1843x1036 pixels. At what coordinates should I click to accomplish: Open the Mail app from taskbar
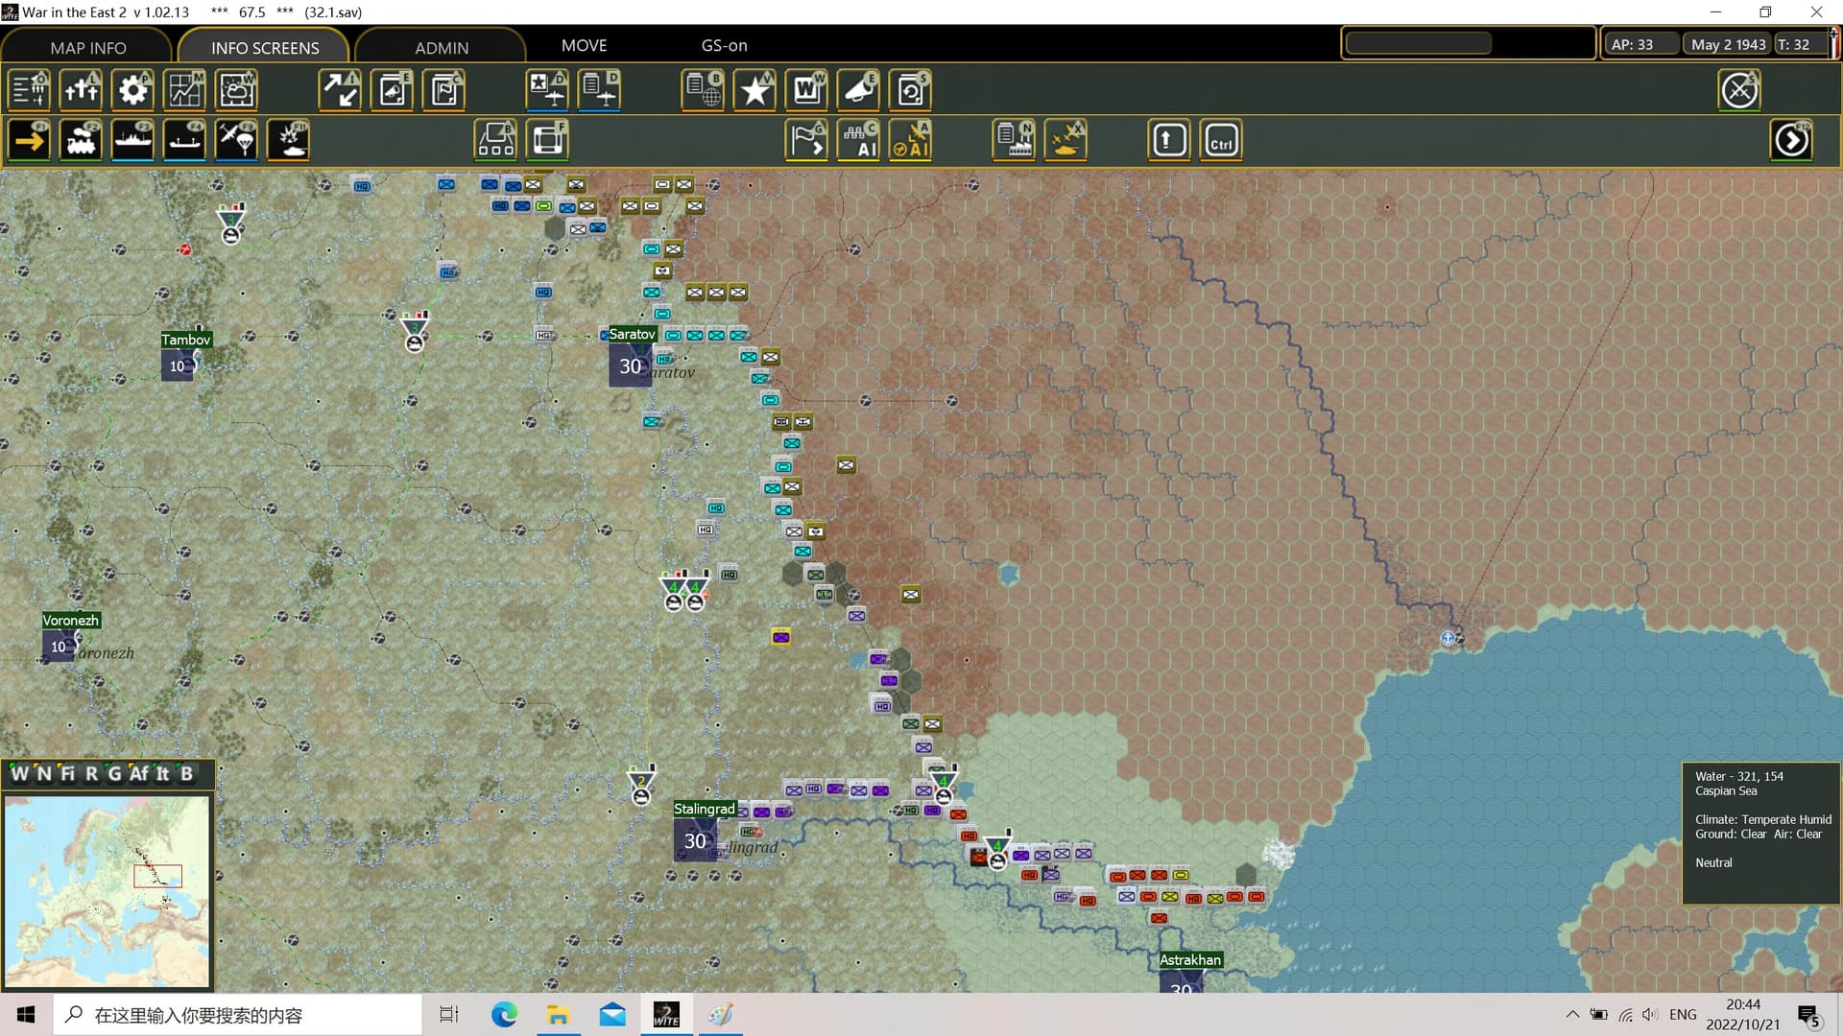click(612, 1015)
